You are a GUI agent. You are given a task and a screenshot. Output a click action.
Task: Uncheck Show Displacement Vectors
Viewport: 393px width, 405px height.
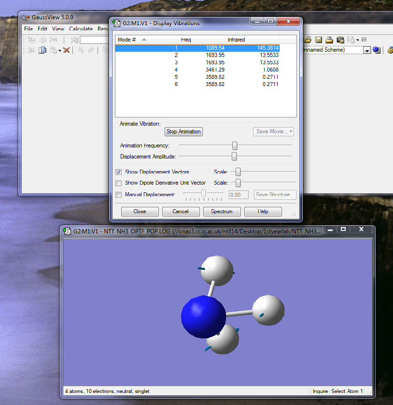tap(119, 172)
